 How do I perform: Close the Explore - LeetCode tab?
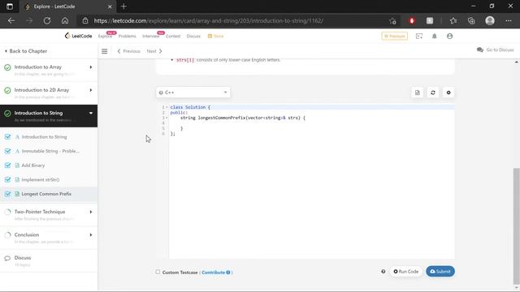(x=110, y=6)
